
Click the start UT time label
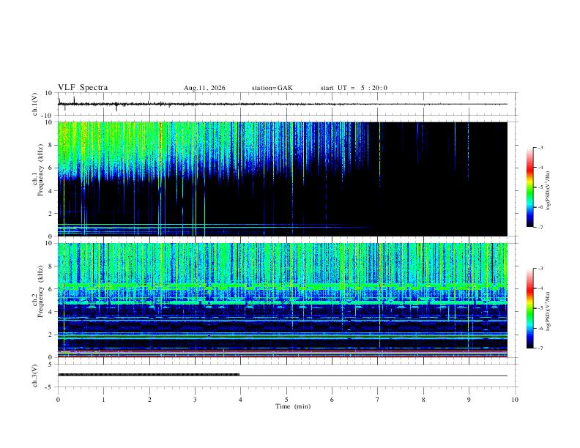(x=354, y=88)
